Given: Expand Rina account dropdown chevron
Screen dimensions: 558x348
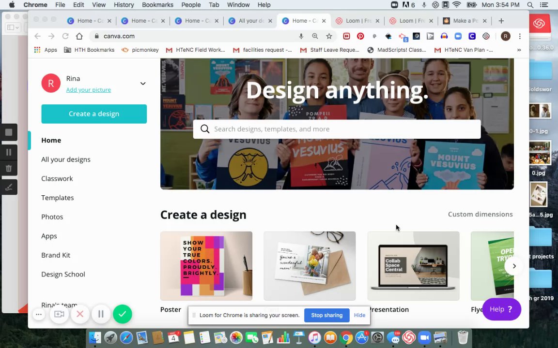Looking at the screenshot, I should tap(143, 84).
